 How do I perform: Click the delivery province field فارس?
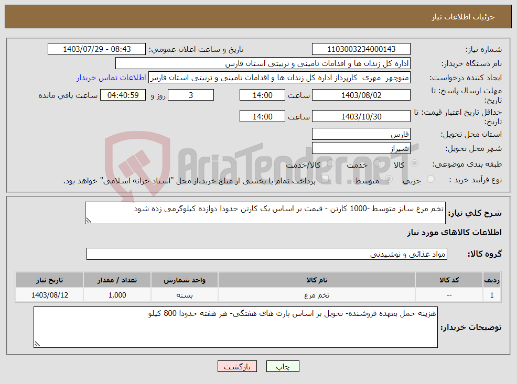click(x=361, y=134)
